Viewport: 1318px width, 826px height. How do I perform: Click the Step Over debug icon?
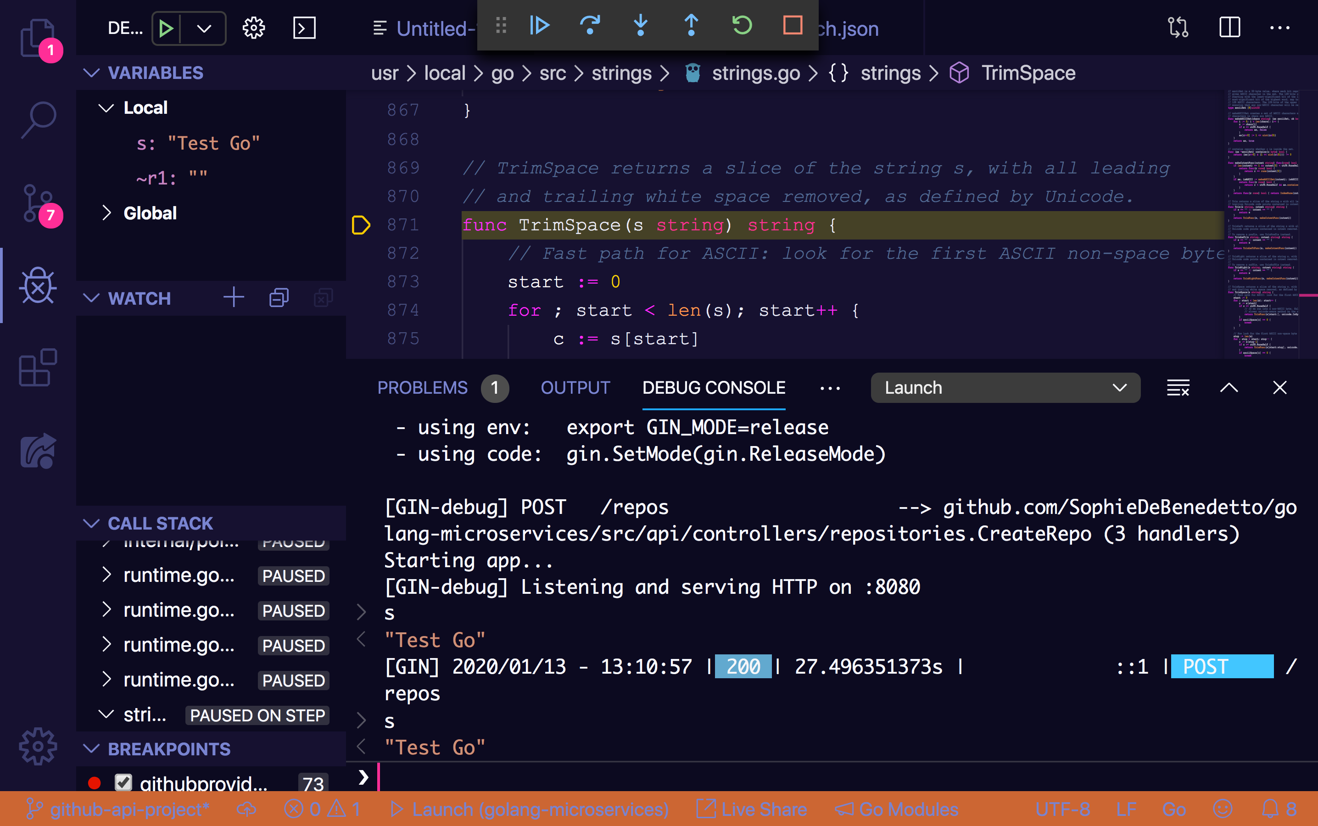[x=590, y=27]
